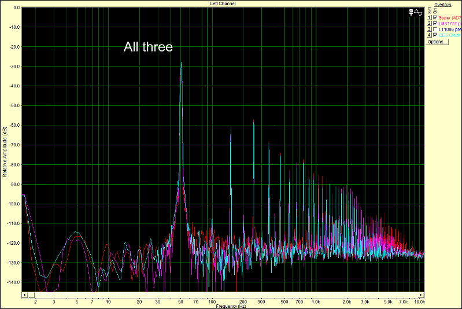Screen dimensions: 462x309
Task: Click the -140.0 amplitude axis value
Action: coord(13,282)
